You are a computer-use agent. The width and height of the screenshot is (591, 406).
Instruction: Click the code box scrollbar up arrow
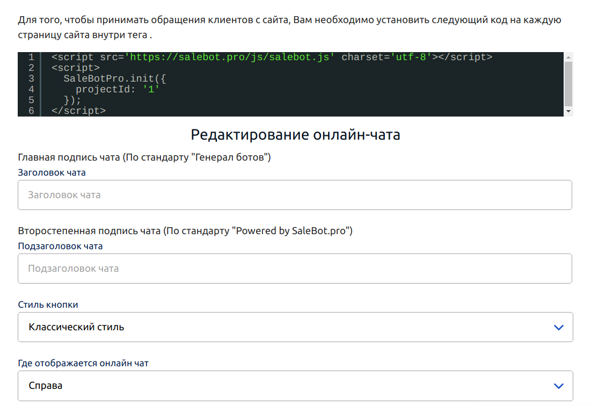tap(568, 57)
